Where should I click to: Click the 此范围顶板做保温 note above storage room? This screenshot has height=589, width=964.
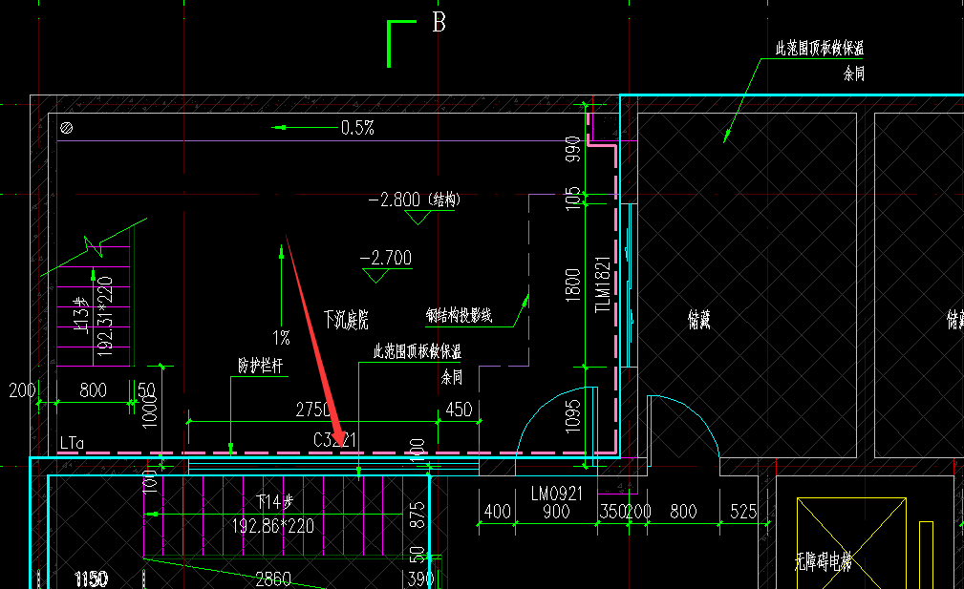(819, 49)
